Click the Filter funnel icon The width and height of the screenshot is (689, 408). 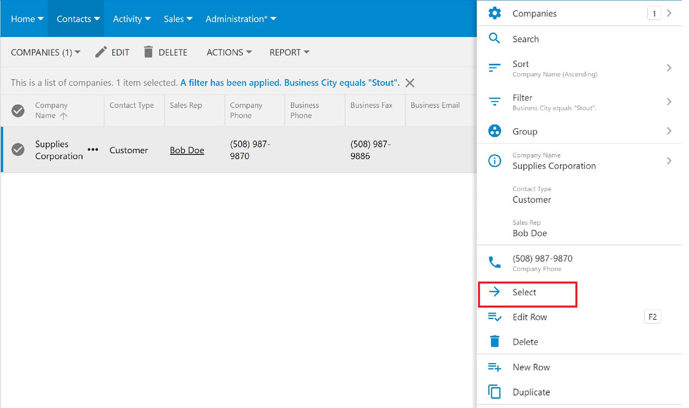coord(494,101)
